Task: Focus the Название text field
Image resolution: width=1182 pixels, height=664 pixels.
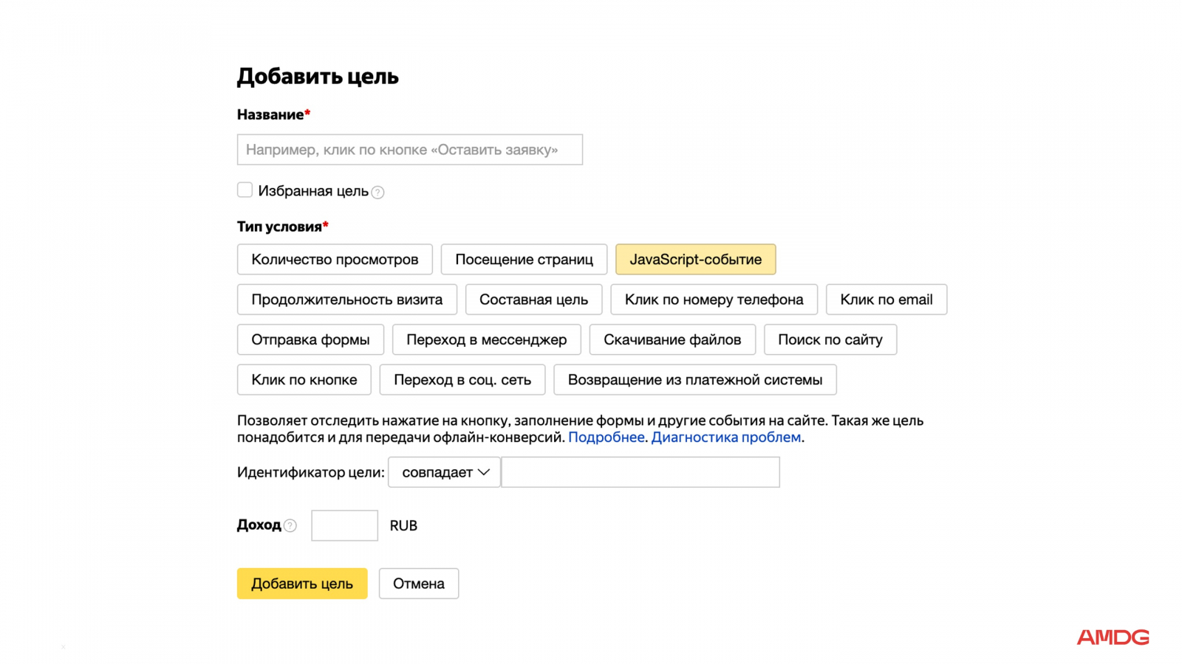Action: click(x=409, y=150)
